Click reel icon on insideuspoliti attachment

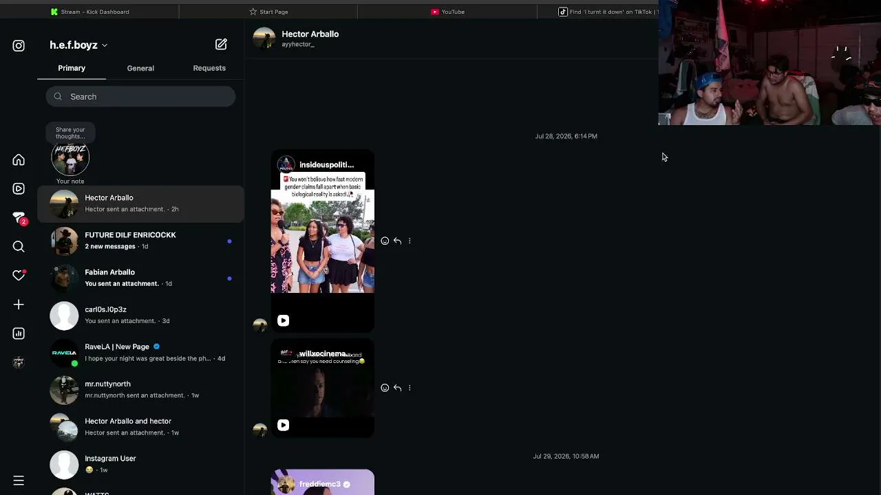coord(283,320)
